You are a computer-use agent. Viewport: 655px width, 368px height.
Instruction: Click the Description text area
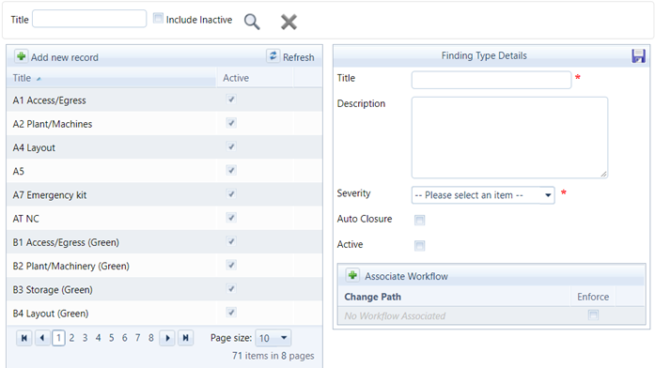tap(509, 138)
